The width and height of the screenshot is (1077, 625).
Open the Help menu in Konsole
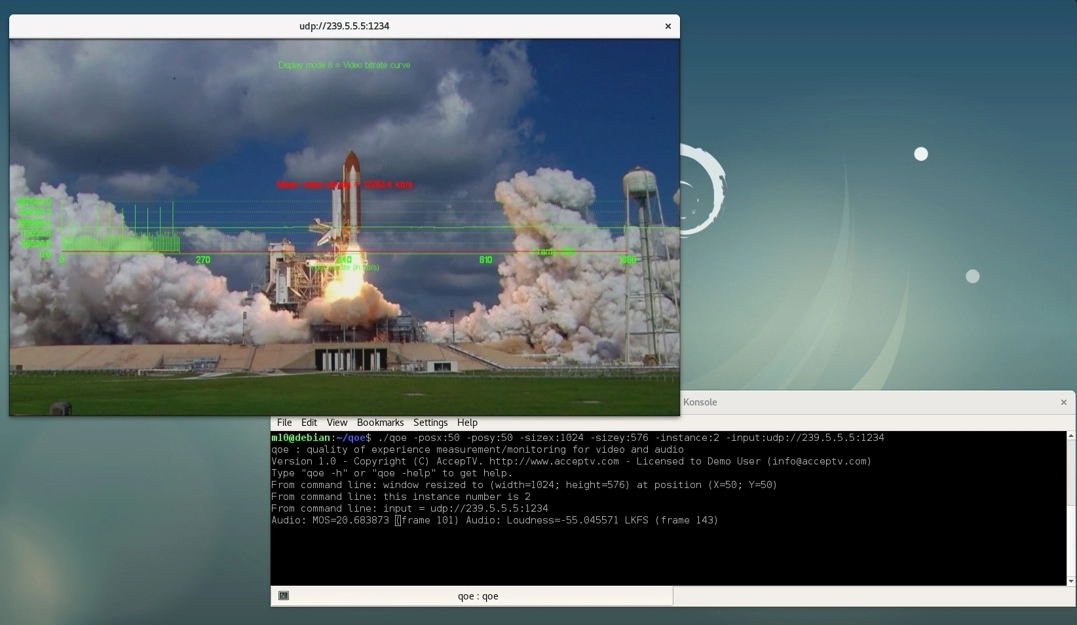467,423
